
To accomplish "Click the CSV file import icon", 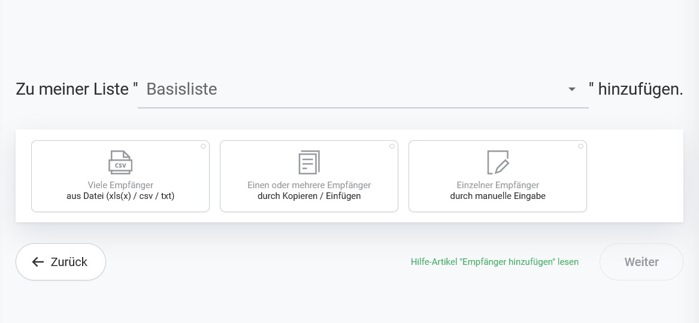I will pos(120,162).
